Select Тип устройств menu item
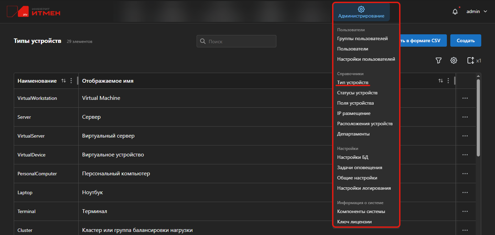495x235 pixels. [353, 82]
